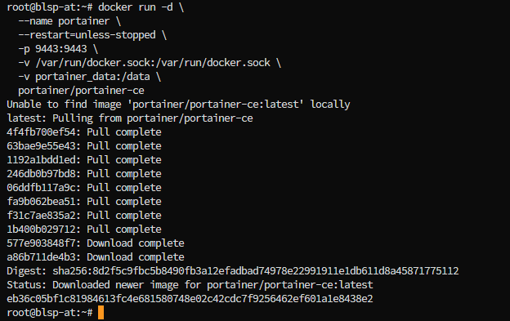Click the 'Status: Downloaded newer image' line
This screenshot has height=321, width=510.
coord(190,285)
